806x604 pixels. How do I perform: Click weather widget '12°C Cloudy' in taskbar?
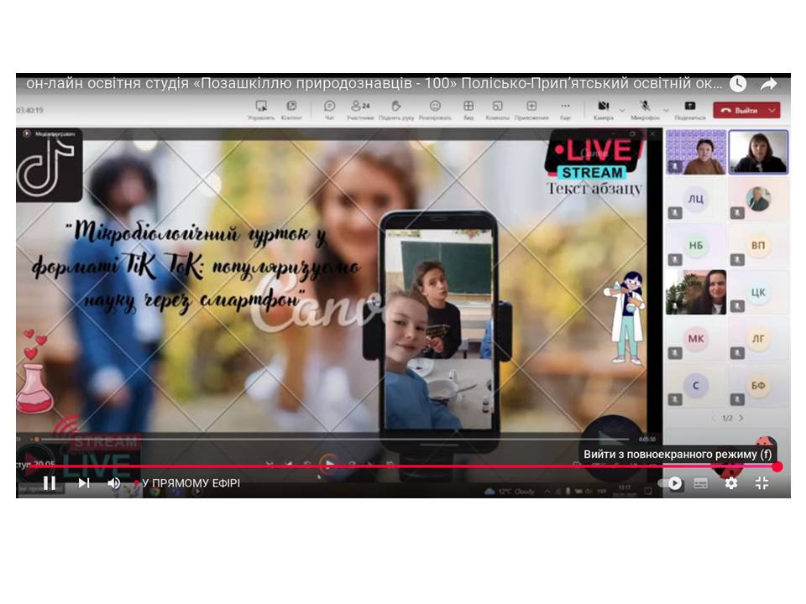tap(510, 492)
